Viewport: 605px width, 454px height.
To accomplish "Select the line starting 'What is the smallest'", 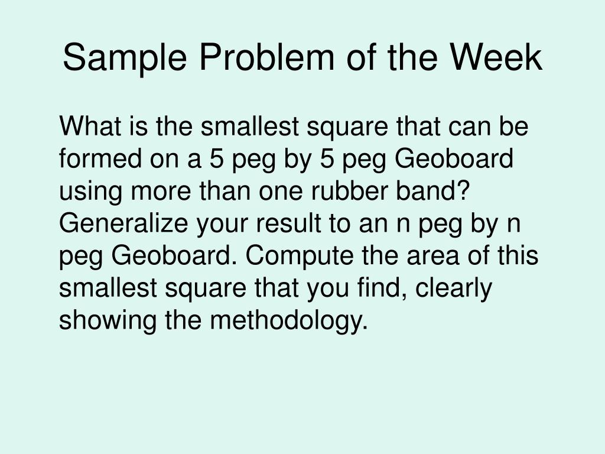I will click(294, 127).
